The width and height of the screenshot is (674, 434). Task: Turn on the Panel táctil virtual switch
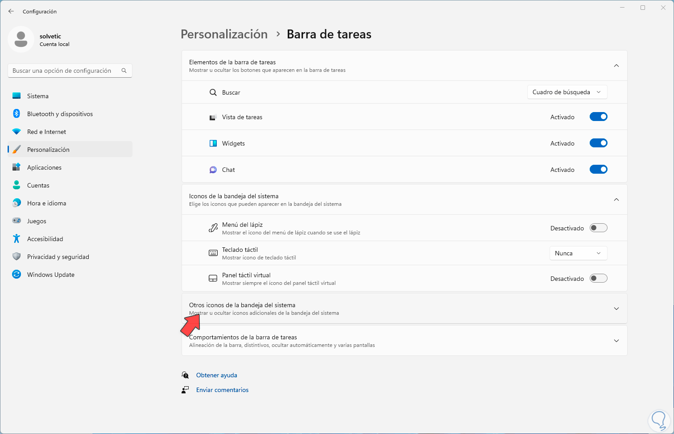(598, 279)
